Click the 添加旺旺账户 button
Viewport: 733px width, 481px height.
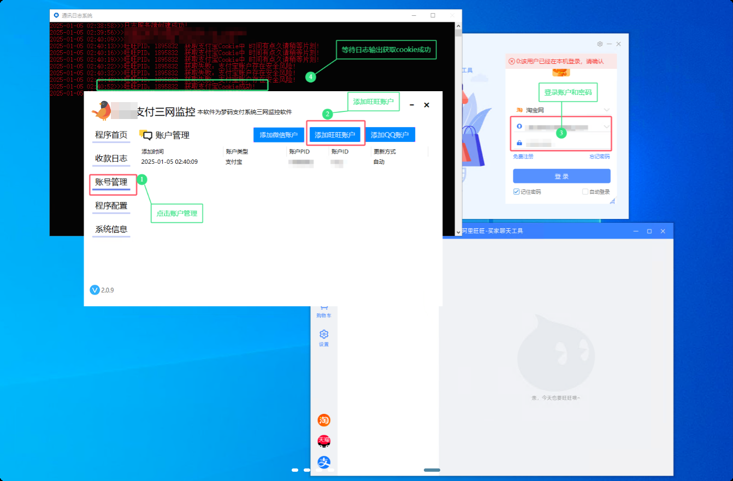(x=335, y=135)
